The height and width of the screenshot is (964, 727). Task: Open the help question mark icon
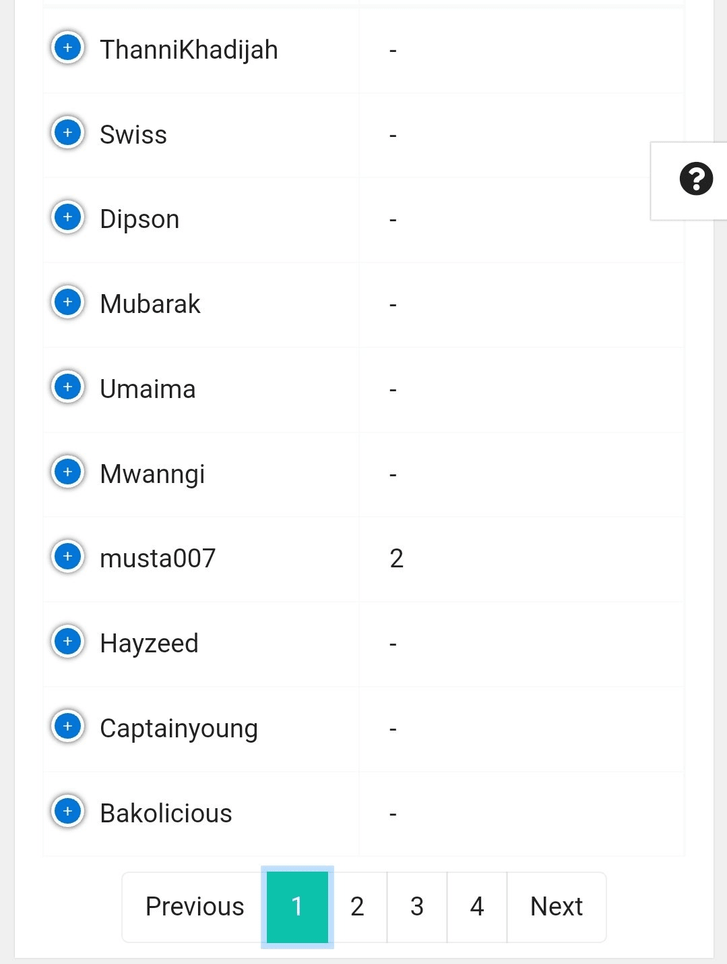[696, 179]
